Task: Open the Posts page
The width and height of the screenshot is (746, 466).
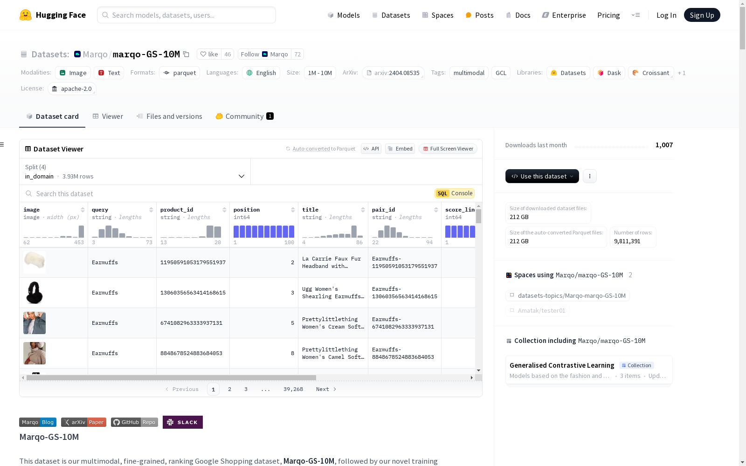Action: coord(479,15)
